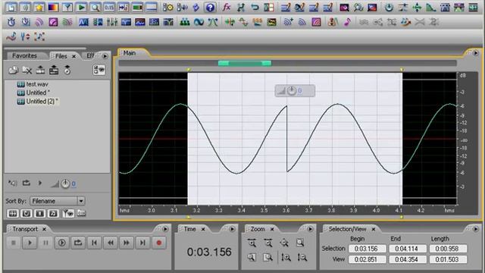Switch to the Favorites tab
485x273 pixels.
pos(25,55)
